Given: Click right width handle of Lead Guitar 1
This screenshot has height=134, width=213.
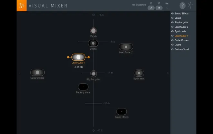Looking at the screenshot, I should point(88,57).
